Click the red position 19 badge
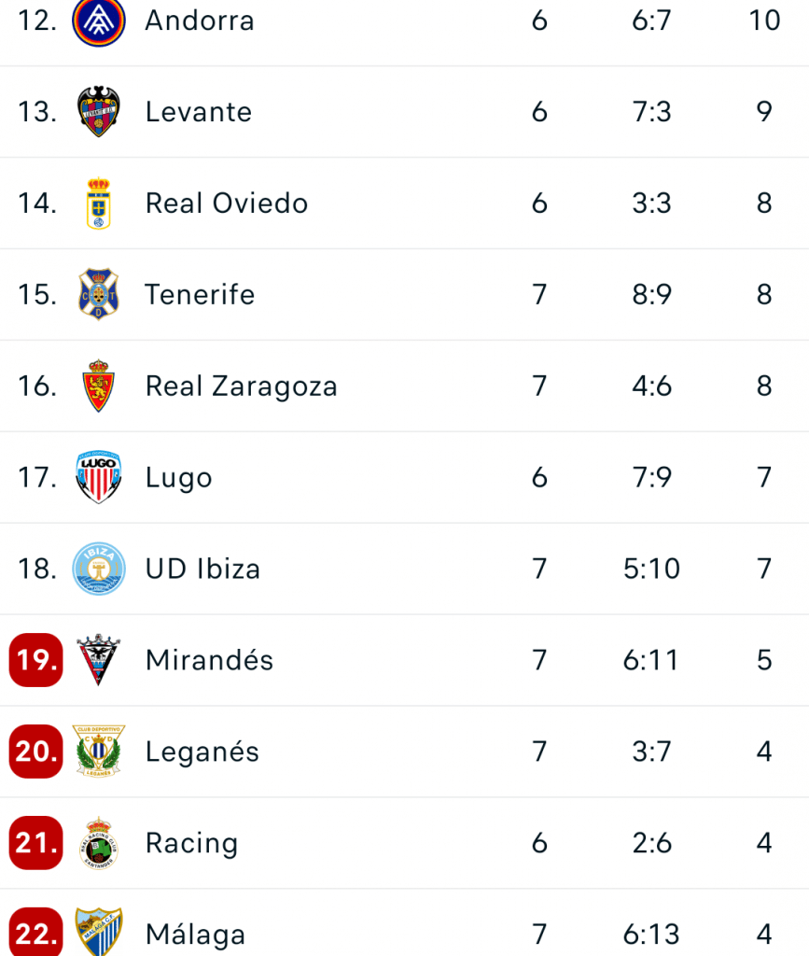Viewport: 809px width, 956px height. (36, 660)
